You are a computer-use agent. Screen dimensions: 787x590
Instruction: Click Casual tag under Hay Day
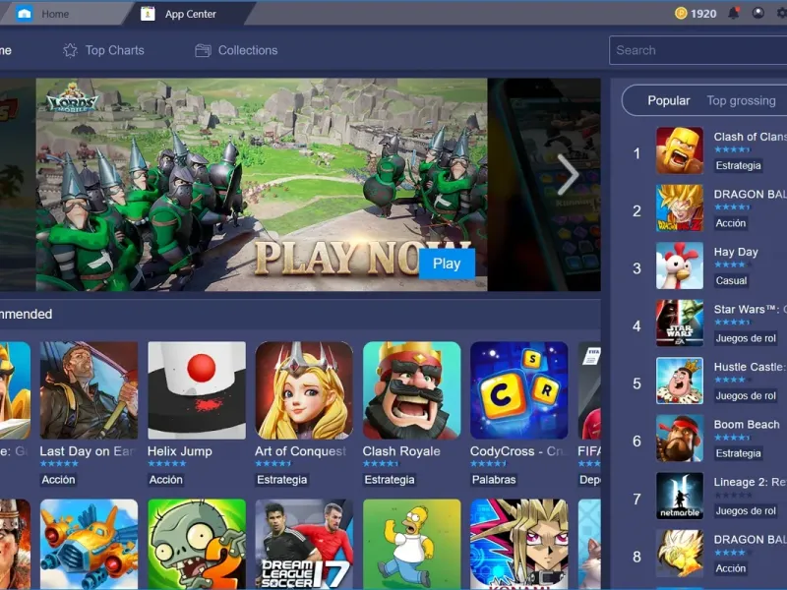tap(731, 281)
